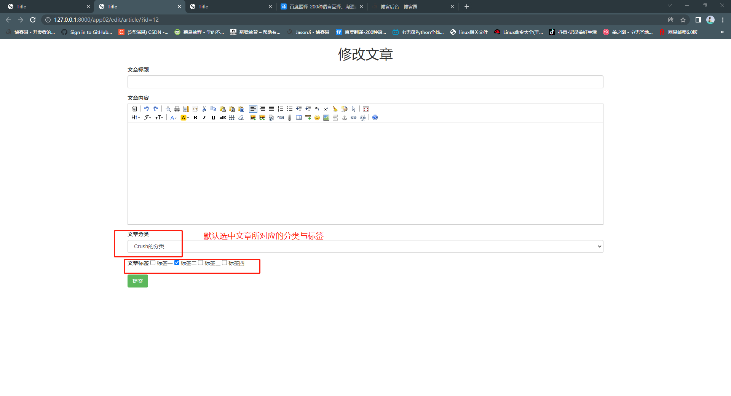The width and height of the screenshot is (731, 396).
Task: Print the article content
Action: pyautogui.click(x=177, y=109)
